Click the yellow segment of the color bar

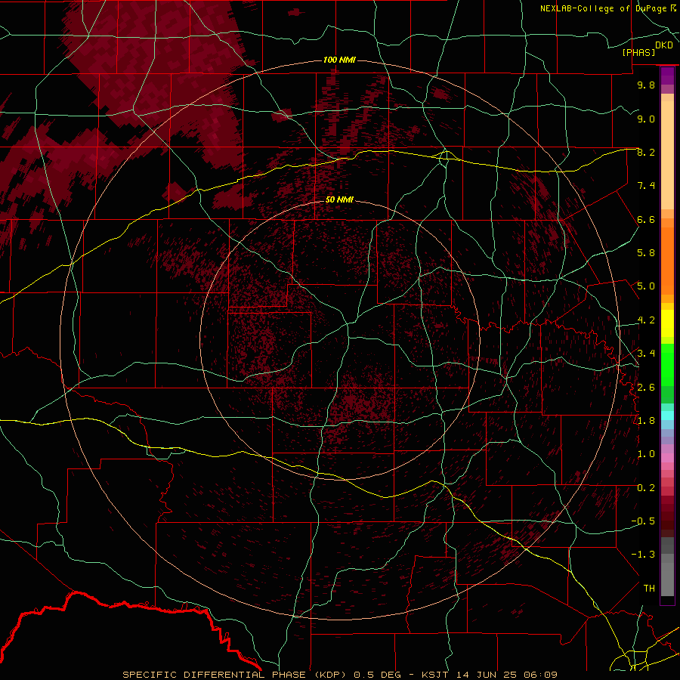pos(667,323)
